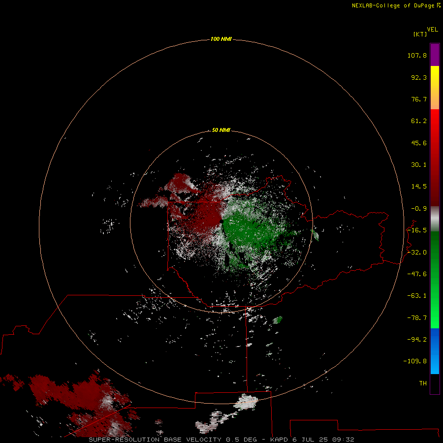
Task: Click the -94.2 velocity scale value
Action: [x=417, y=340]
